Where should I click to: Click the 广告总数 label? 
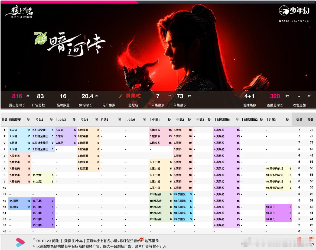point(38,105)
